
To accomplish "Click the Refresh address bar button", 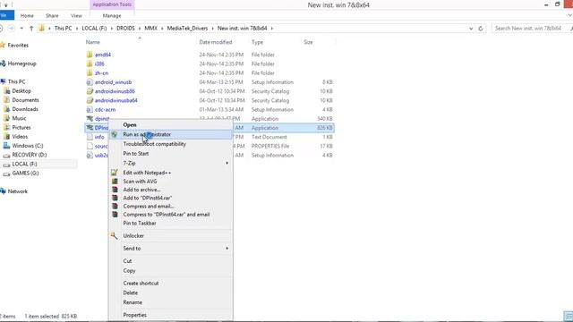I will 481,28.
